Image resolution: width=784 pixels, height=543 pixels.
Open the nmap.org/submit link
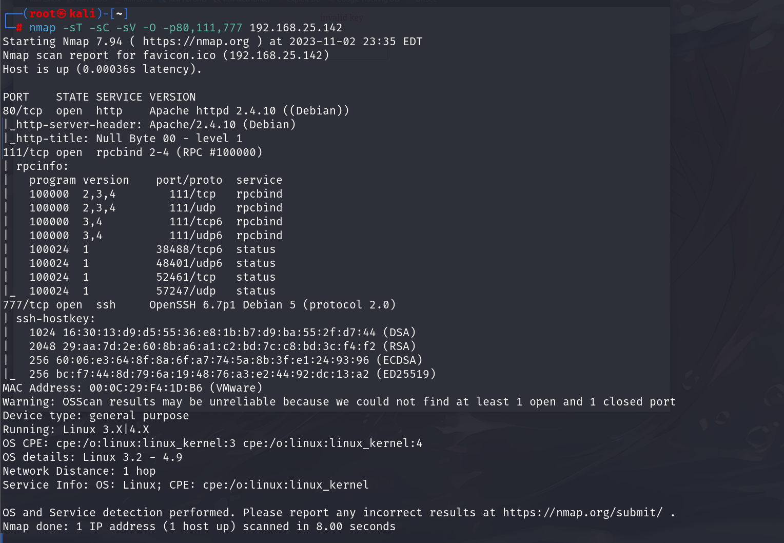pyautogui.click(x=582, y=513)
